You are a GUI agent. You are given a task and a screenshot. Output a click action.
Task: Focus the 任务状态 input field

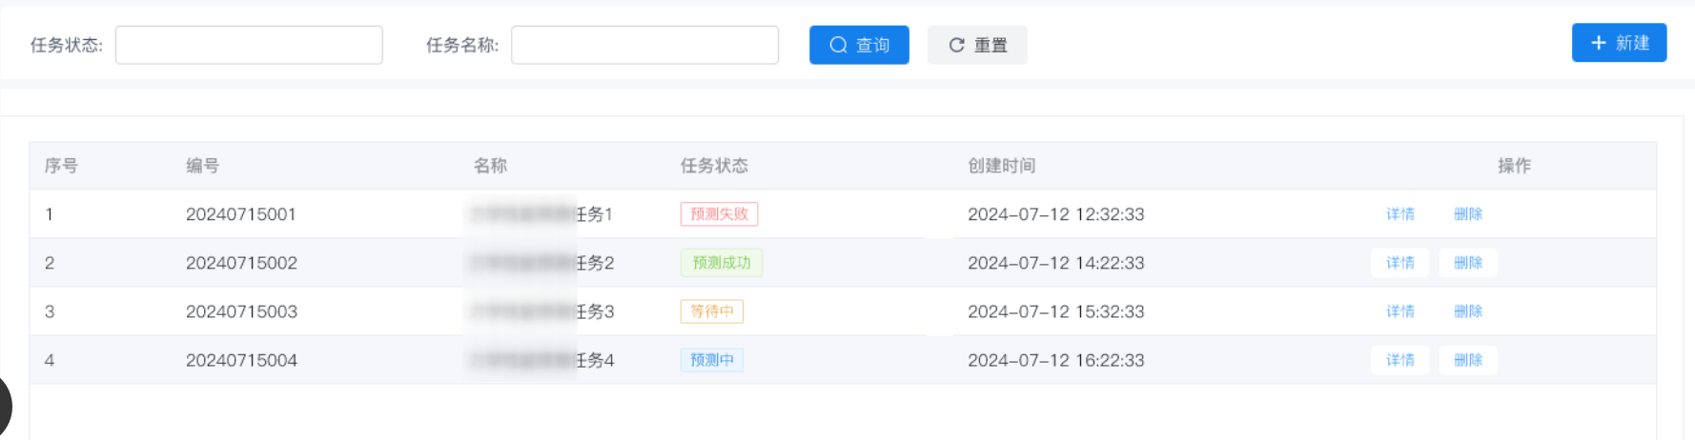tap(249, 45)
